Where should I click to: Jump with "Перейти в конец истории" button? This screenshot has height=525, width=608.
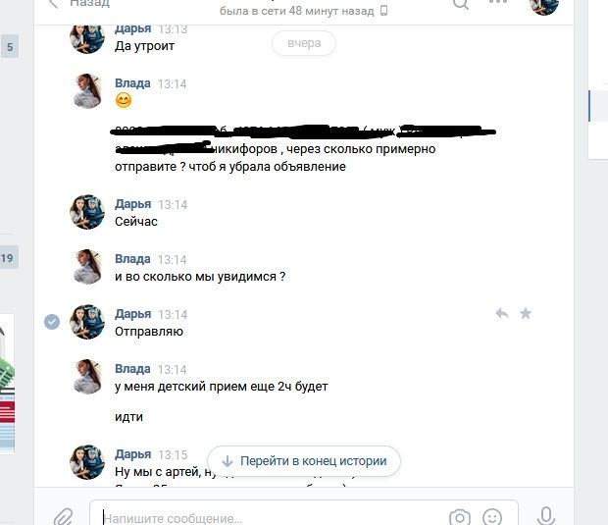click(304, 461)
